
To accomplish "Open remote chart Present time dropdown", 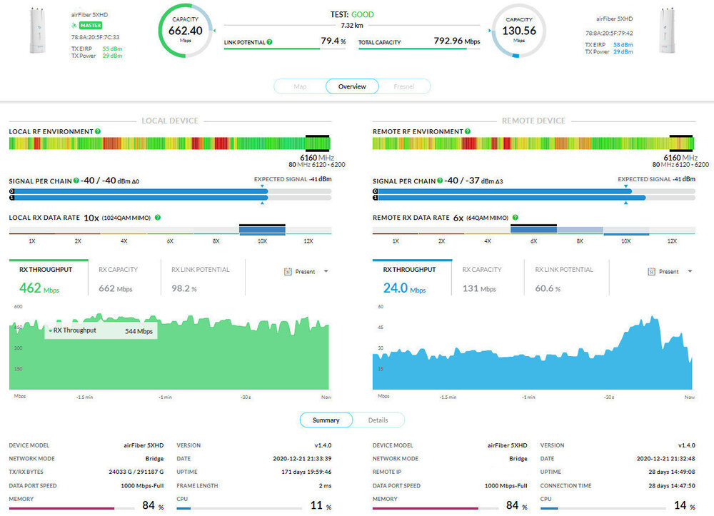I will (x=670, y=272).
